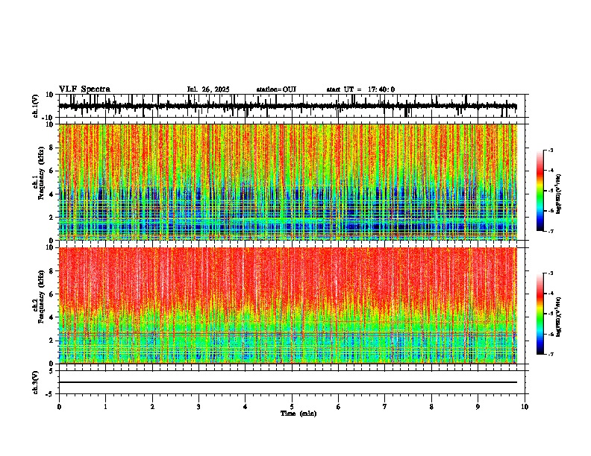Click the ch.1 color scale log(PSD) unit label

coord(559,194)
